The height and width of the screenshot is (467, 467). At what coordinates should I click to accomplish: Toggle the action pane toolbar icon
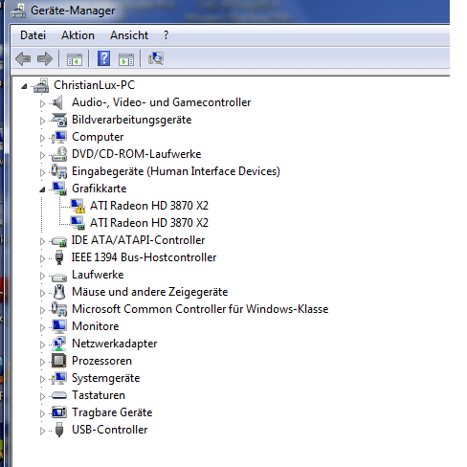(126, 59)
